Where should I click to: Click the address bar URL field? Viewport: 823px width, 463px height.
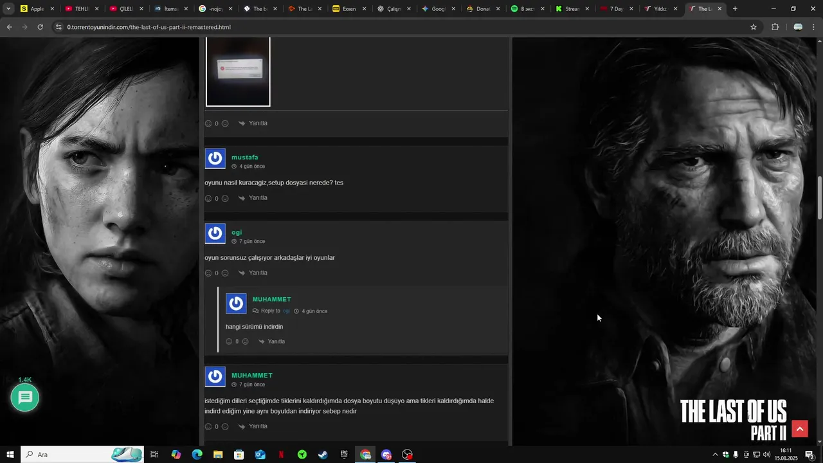pyautogui.click(x=399, y=27)
